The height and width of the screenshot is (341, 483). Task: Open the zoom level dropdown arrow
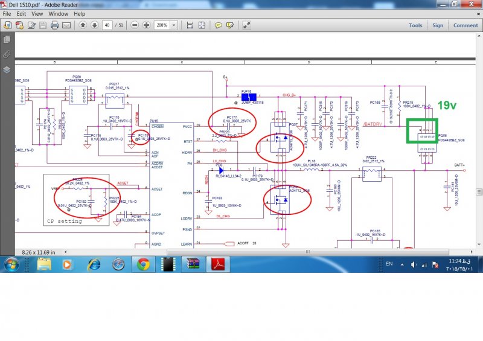pos(174,25)
